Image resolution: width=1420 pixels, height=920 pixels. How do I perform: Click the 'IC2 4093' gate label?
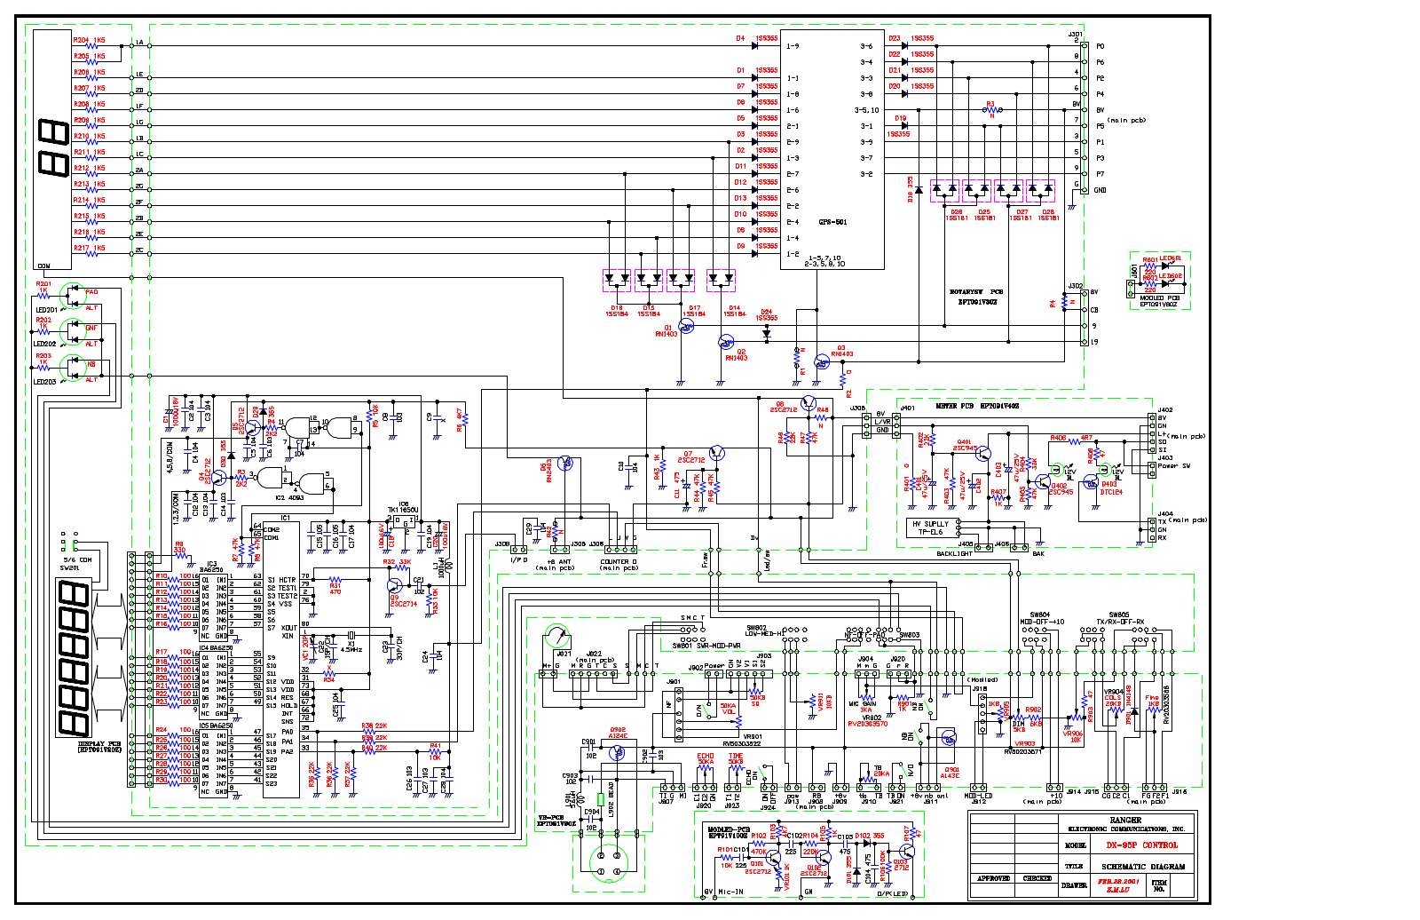click(289, 498)
